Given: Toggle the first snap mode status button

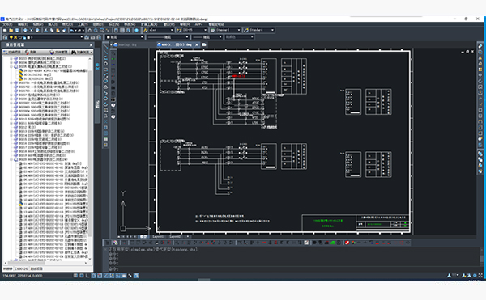Looking at the screenshot, I should 75,275.
